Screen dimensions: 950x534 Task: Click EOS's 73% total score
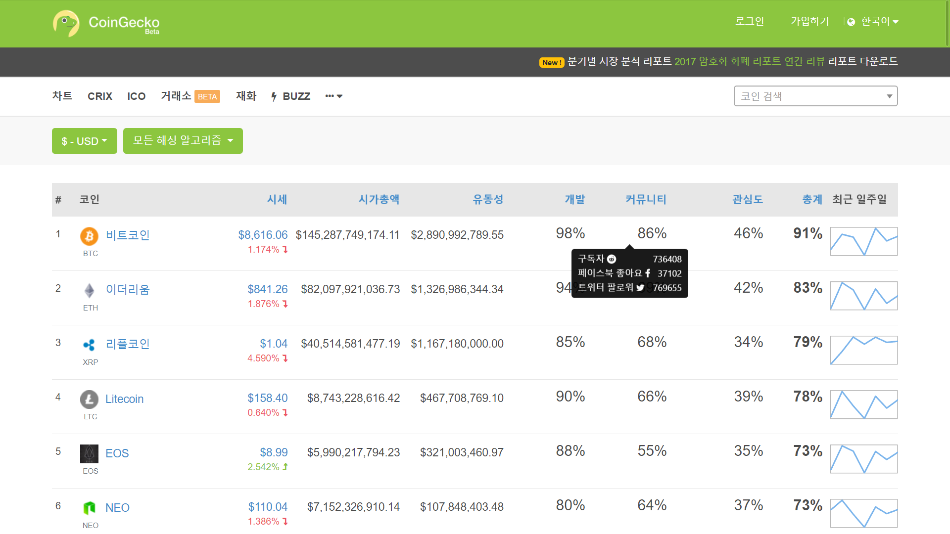pos(807,450)
